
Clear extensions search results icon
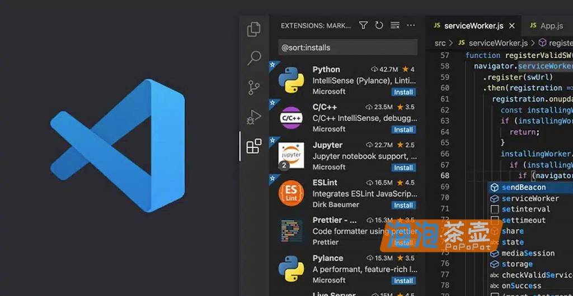pos(394,25)
